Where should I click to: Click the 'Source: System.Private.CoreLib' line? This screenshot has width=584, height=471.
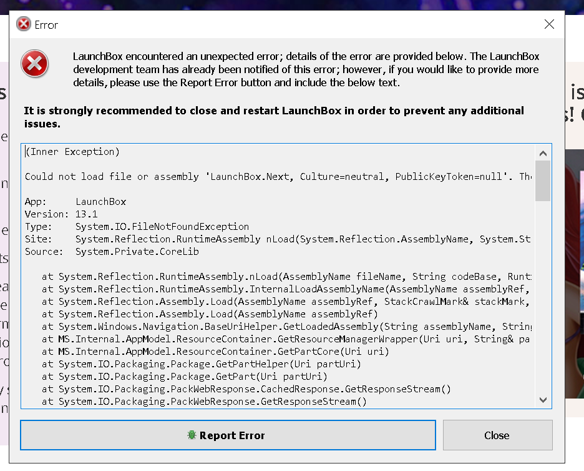(112, 252)
